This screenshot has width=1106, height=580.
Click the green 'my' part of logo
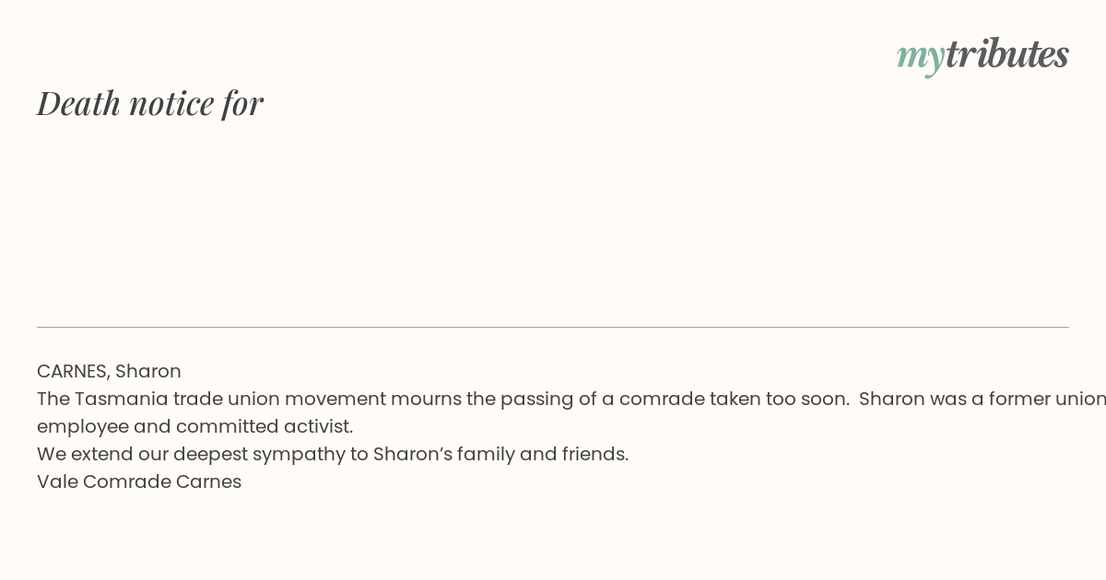pos(921,58)
